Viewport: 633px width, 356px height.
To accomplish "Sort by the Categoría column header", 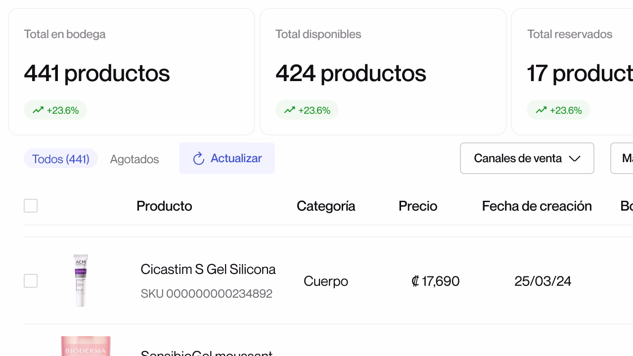I will [x=326, y=206].
